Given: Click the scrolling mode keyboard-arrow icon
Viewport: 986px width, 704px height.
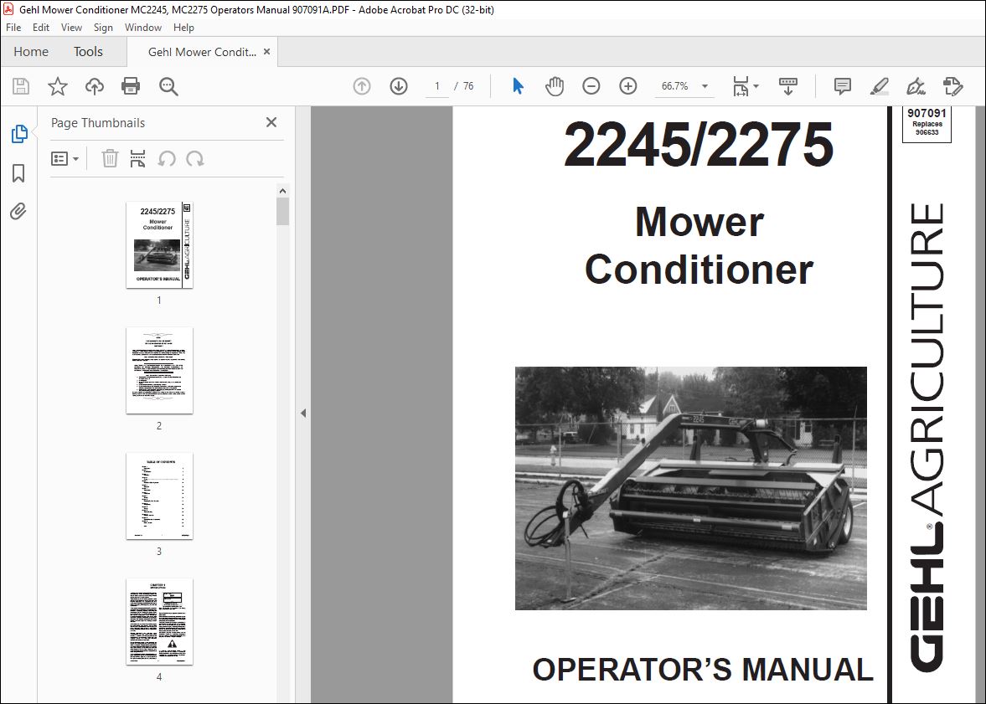Looking at the screenshot, I should 788,86.
